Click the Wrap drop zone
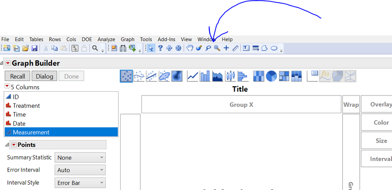Image resolution: width=392 pixels, height=190 pixels. click(351, 105)
